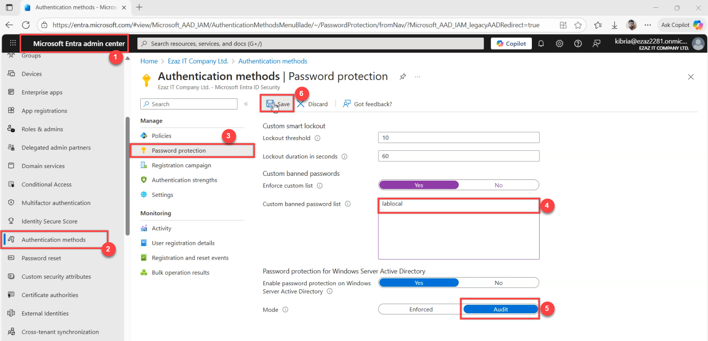
Task: Discard the unsaved changes
Action: click(312, 104)
